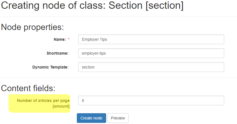The height and width of the screenshot is (124, 237).
Task: Click the Number of articles per page label
Action: pos(43,101)
